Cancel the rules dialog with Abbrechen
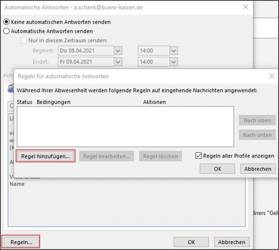The width and height of the screenshot is (279, 250). click(258, 169)
